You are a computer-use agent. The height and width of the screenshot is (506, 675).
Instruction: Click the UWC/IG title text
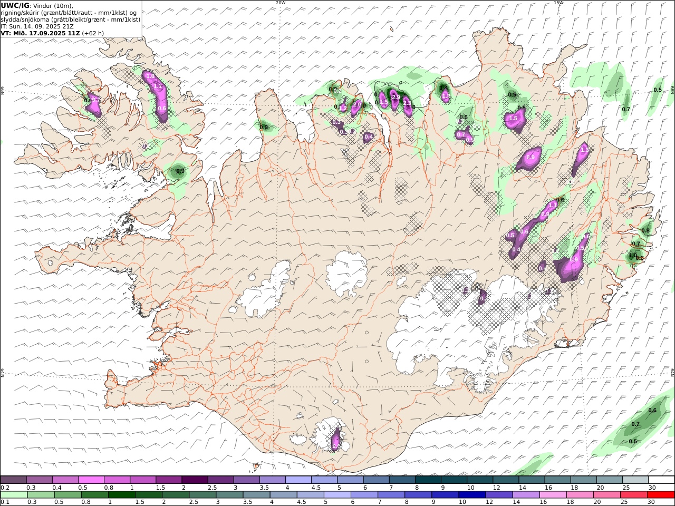[x=15, y=5]
